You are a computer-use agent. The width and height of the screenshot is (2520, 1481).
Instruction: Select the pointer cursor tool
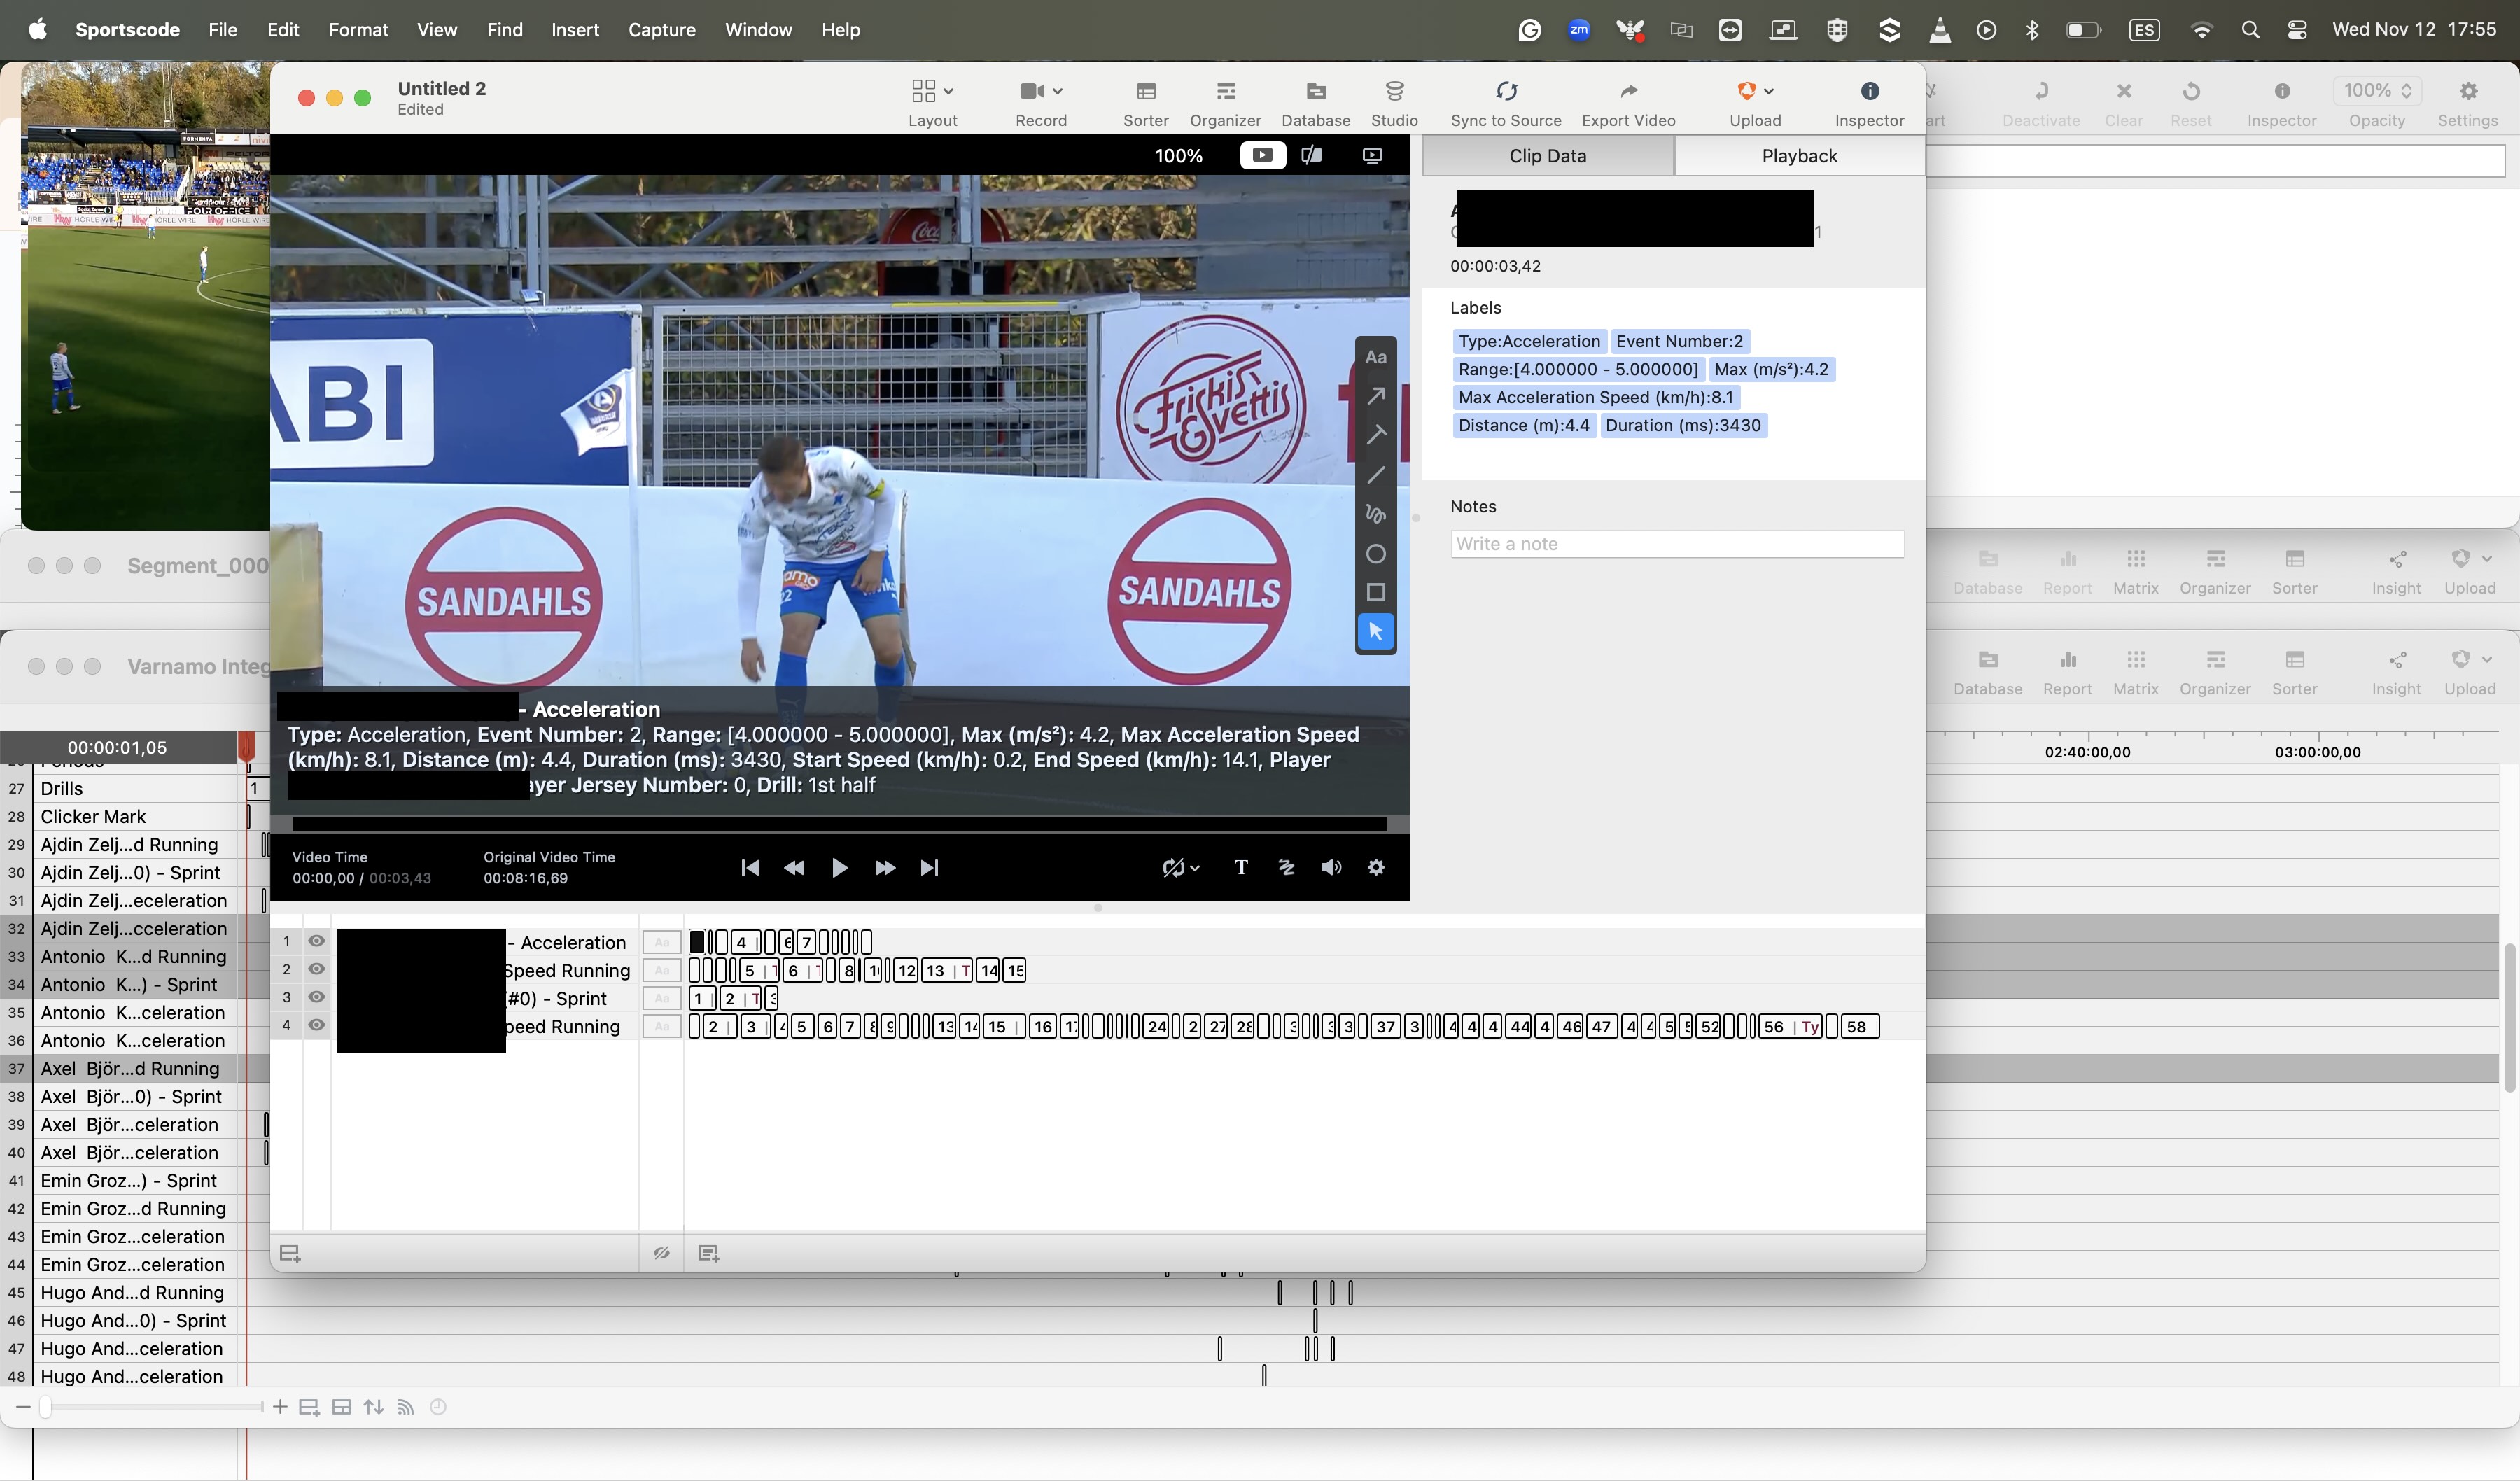point(1376,632)
